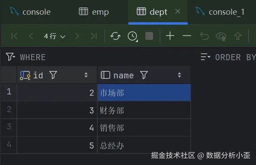Viewport: 256px width, 165px height.
Task: Select the 销售部 name cell
Action: tap(144, 127)
